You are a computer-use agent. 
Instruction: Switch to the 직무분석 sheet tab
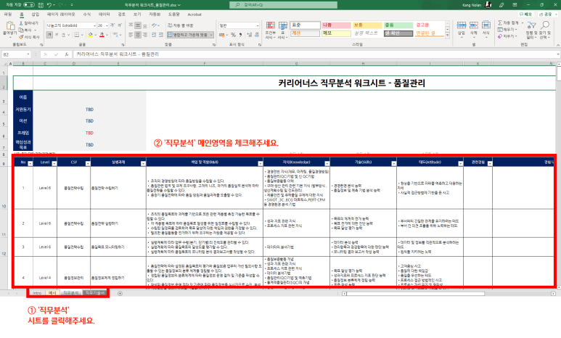tap(70, 293)
